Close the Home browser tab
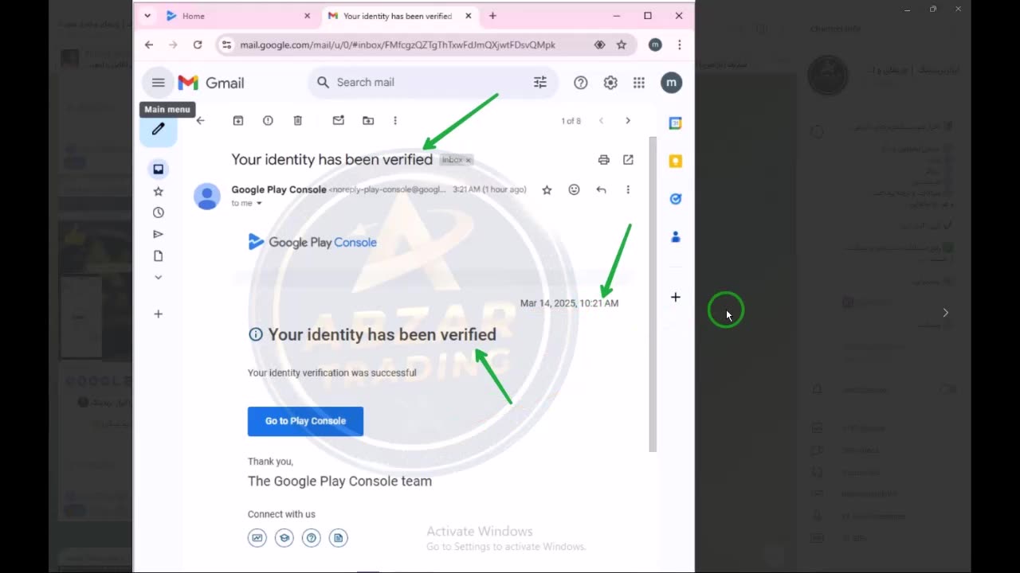 tap(308, 16)
